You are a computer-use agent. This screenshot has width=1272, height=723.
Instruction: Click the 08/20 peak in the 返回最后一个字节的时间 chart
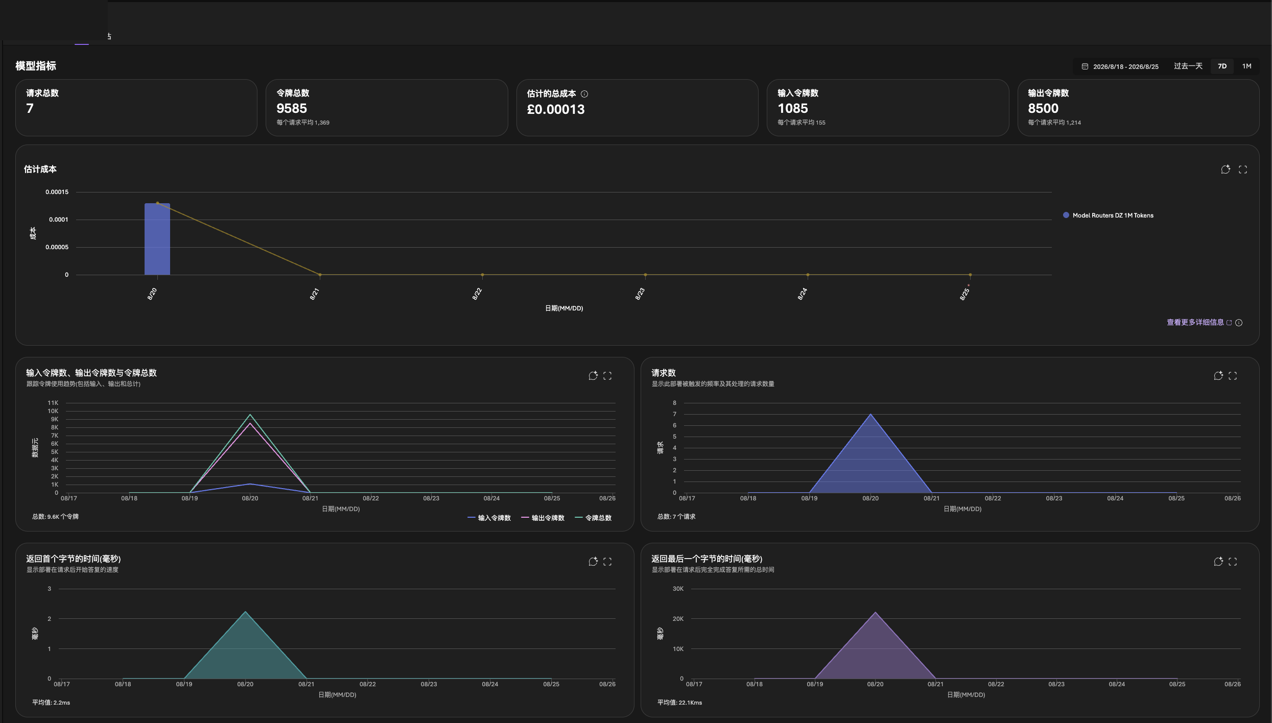(875, 612)
